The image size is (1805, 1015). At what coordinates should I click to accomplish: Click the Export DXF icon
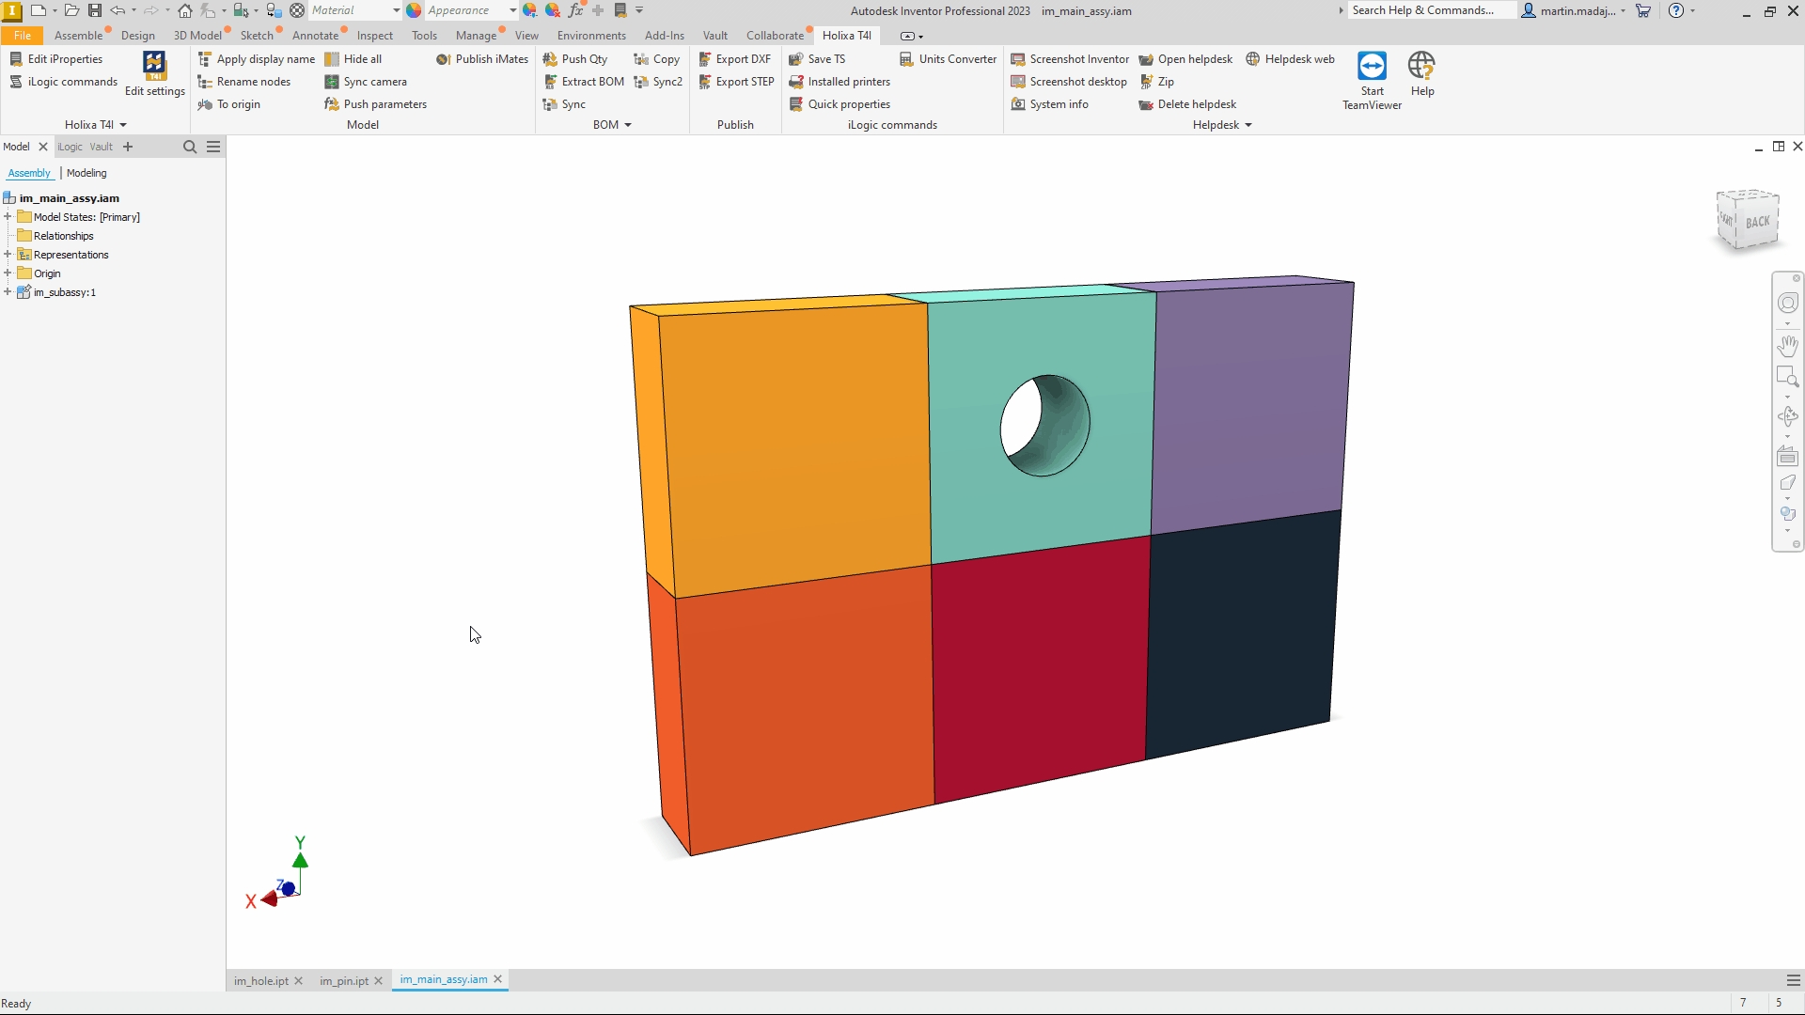pyautogui.click(x=705, y=59)
